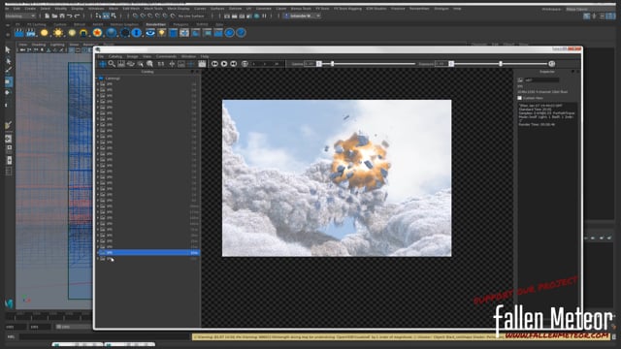Select the highlighted blue entry in the Catalog list
Image resolution: width=621 pixels, height=349 pixels.
coord(148,252)
